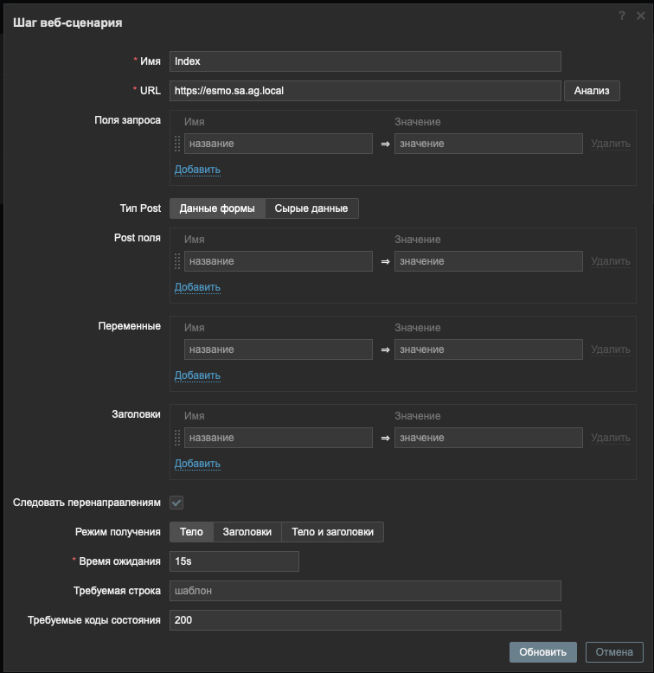Image resolution: width=654 pixels, height=673 pixels.
Task: Set retrieve mode to 'Заголовки'
Action: point(247,532)
